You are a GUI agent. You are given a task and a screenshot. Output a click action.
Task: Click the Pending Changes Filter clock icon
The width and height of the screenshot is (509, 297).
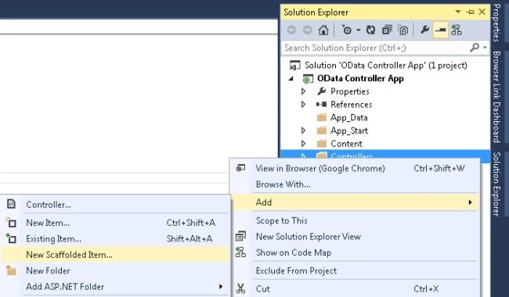click(347, 30)
